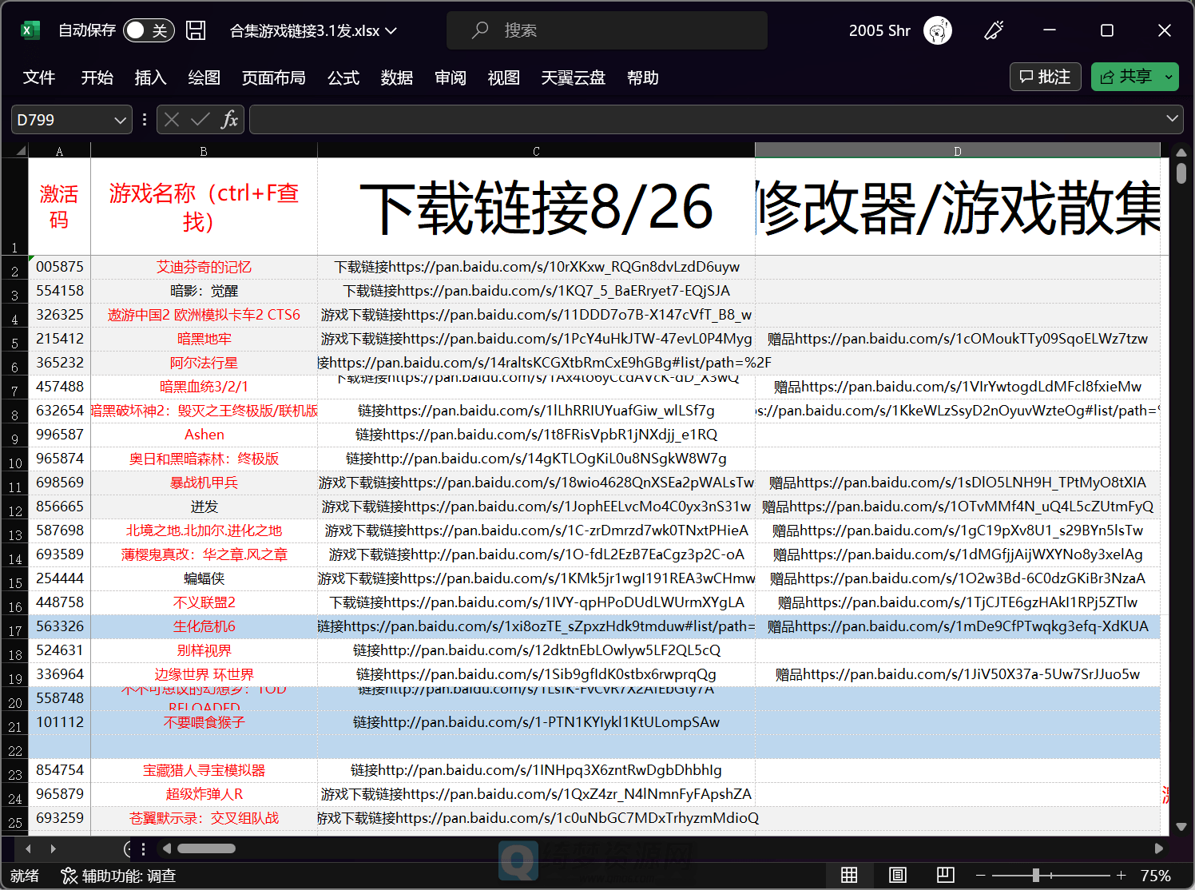Click next sheet tab navigation arrow
This screenshot has height=890, width=1195.
53,848
